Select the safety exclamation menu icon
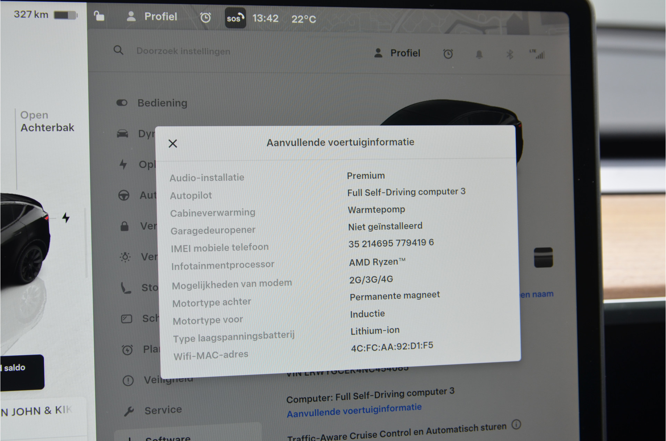The height and width of the screenshot is (441, 666). (x=128, y=381)
